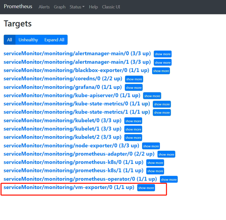Show more for grafana/0

134,88
